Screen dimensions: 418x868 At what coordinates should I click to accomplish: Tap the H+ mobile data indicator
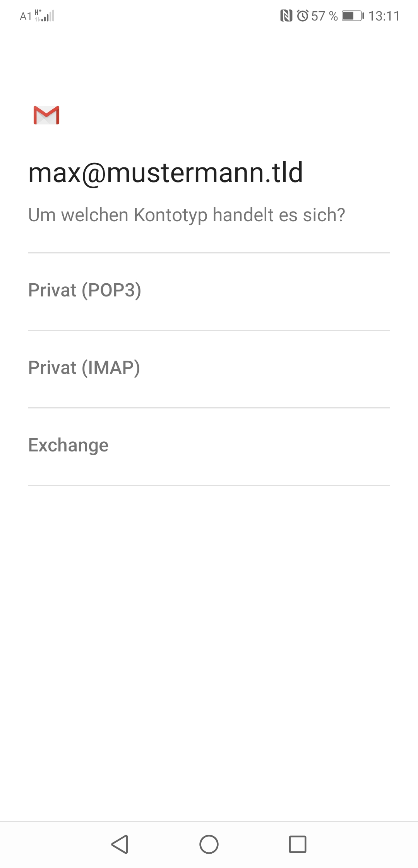point(38,12)
